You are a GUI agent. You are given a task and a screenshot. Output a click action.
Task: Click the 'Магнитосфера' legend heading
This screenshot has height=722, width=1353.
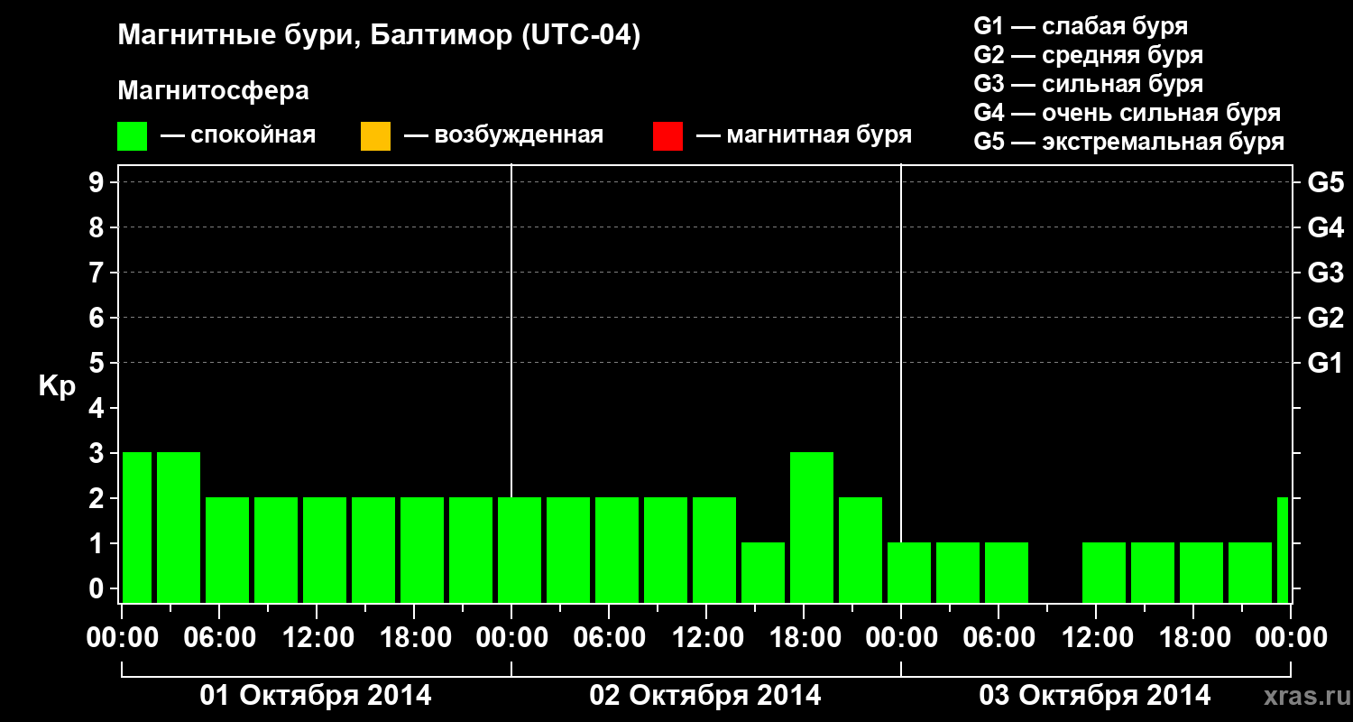coord(214,91)
